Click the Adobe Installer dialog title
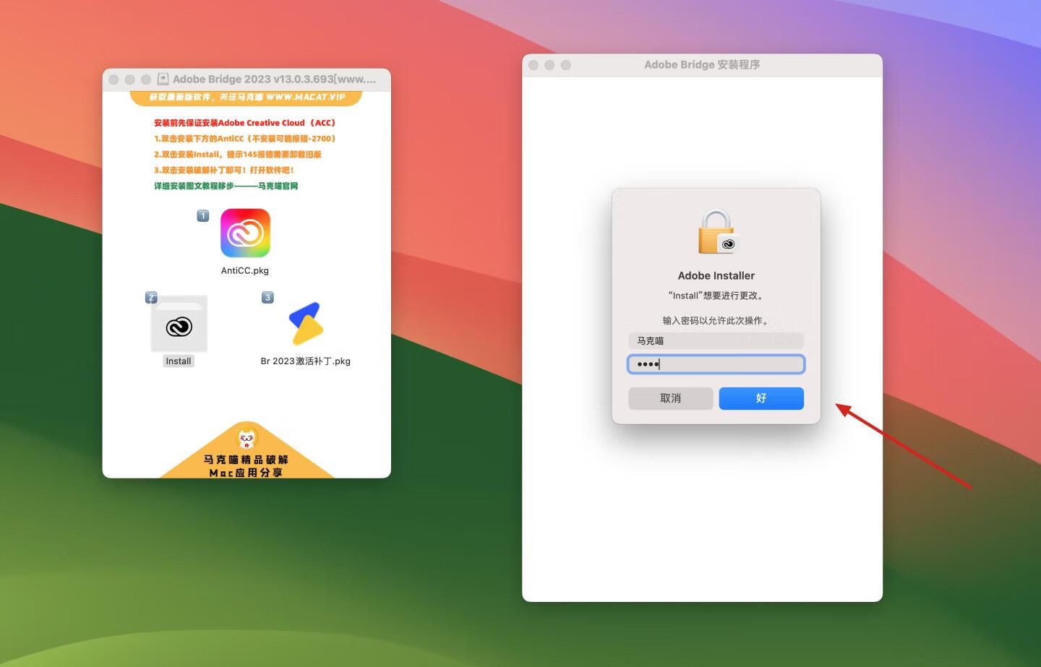Viewport: 1041px width, 667px height. [x=716, y=275]
